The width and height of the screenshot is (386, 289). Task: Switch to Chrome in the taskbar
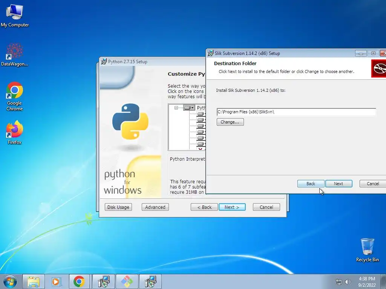pyautogui.click(x=79, y=281)
